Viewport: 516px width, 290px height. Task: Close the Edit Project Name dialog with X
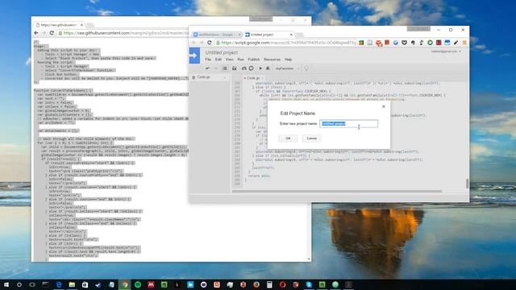point(384,106)
